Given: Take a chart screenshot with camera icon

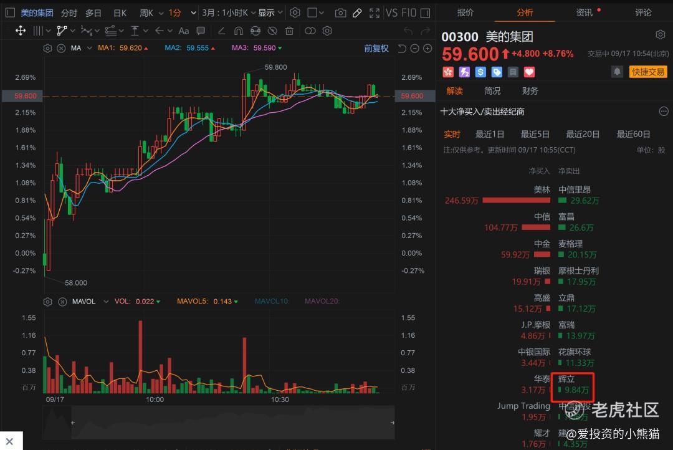Looking at the screenshot, I should coord(340,13).
